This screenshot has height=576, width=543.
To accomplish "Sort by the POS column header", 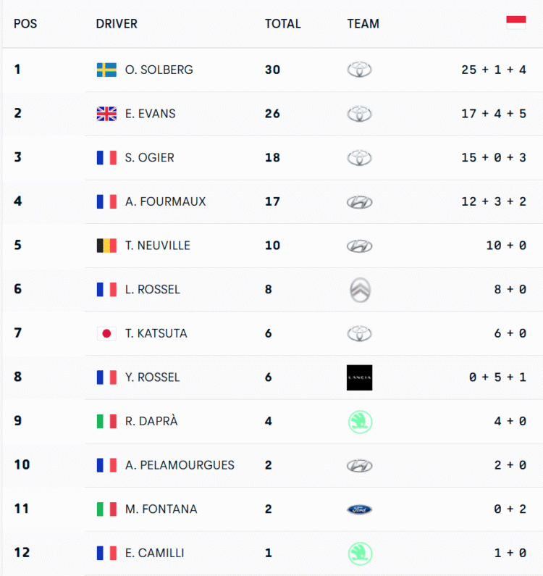I will (25, 23).
